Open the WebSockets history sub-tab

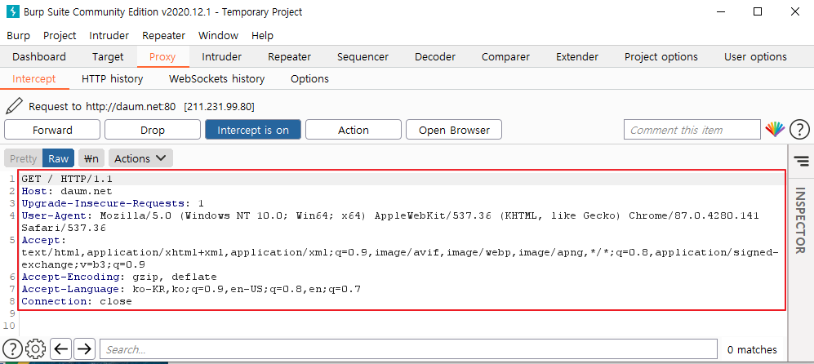click(216, 79)
